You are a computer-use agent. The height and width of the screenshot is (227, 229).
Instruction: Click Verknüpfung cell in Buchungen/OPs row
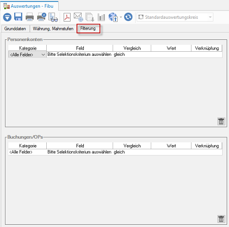(x=207, y=152)
